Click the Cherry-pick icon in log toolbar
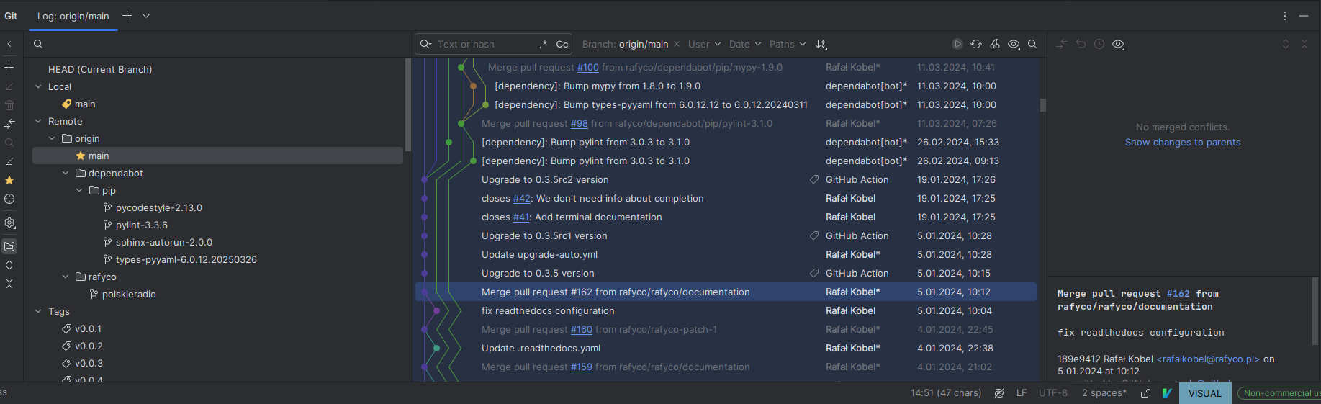The width and height of the screenshot is (1321, 404). tap(994, 44)
